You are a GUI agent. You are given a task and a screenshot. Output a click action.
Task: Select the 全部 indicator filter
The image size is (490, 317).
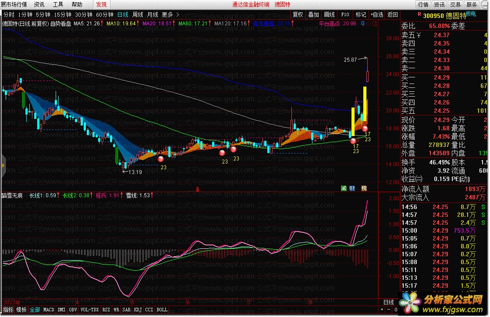[35, 310]
